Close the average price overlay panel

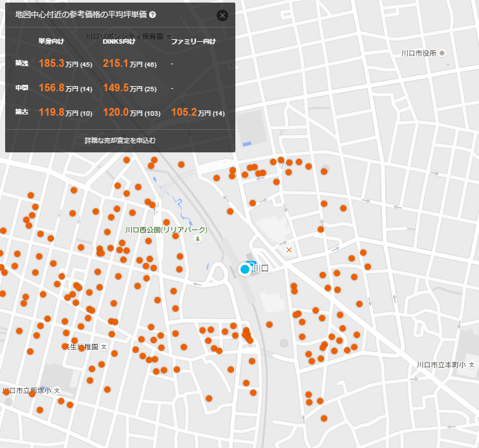222,15
